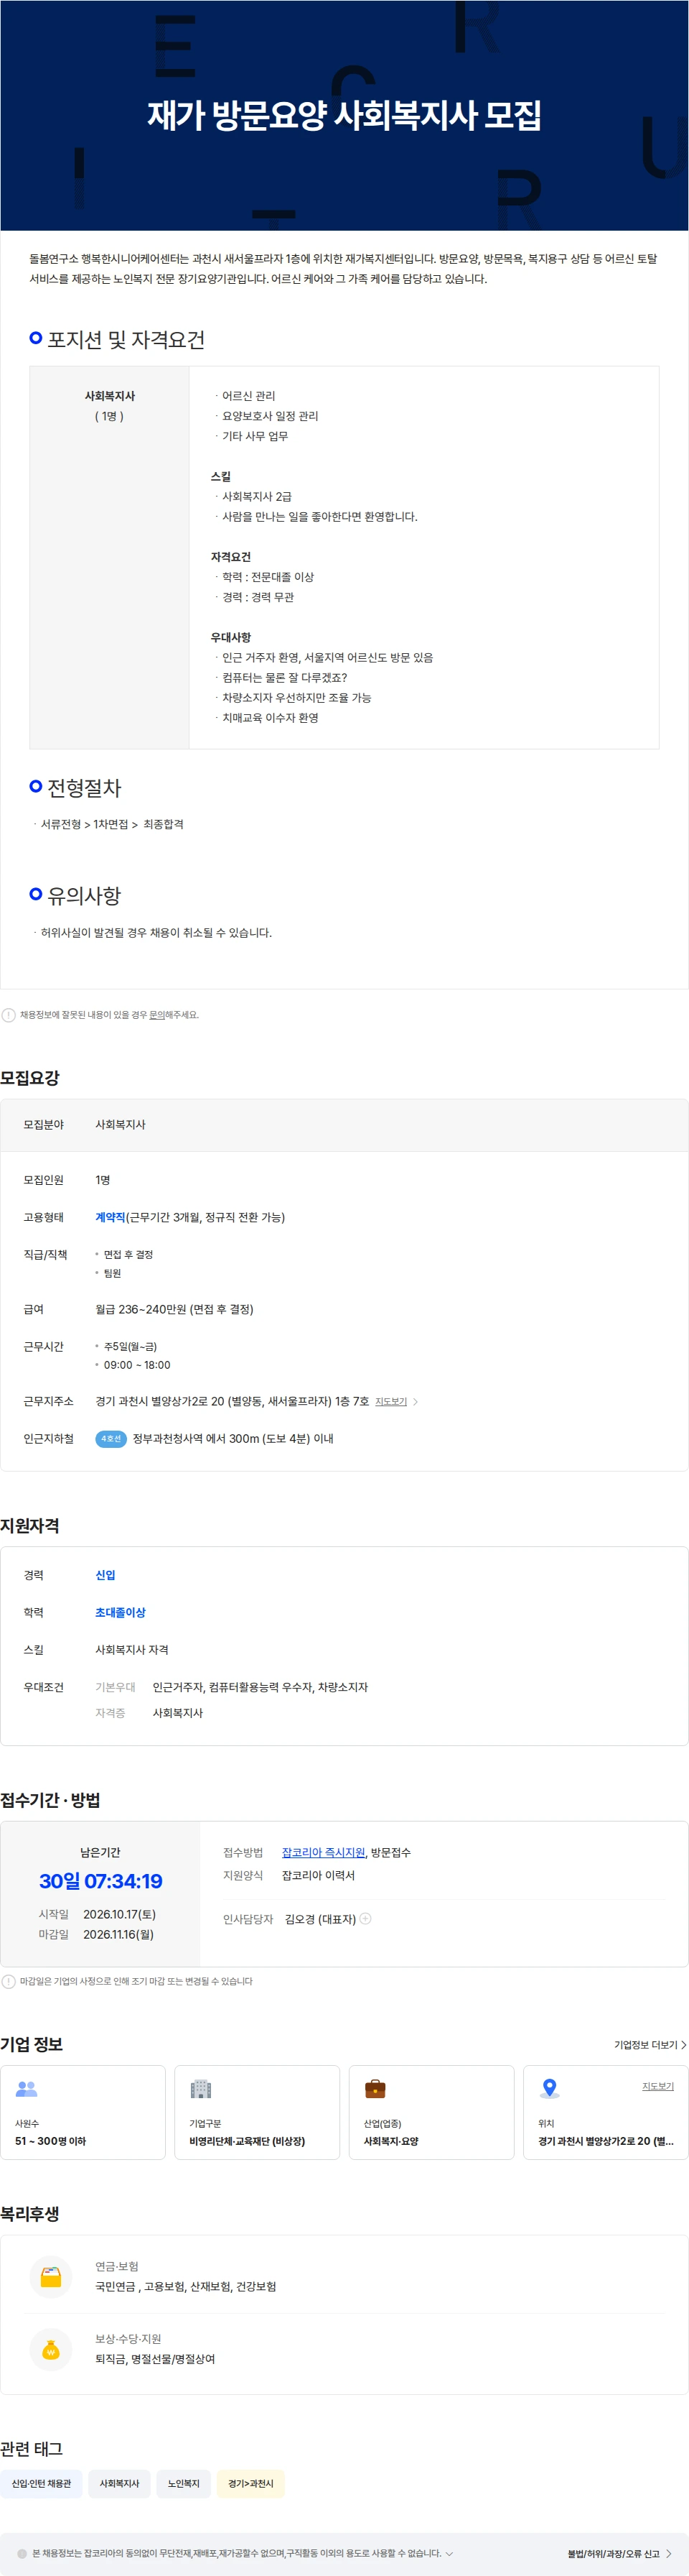Click the 기업구분 비영리단체 card

coord(258,2112)
